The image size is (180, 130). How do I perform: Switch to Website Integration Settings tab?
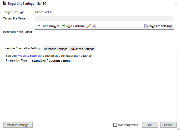click(x=23, y=48)
